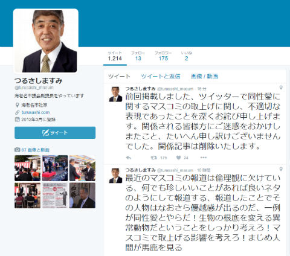
Task: Open the large profile photo
Action: tap(46, 41)
